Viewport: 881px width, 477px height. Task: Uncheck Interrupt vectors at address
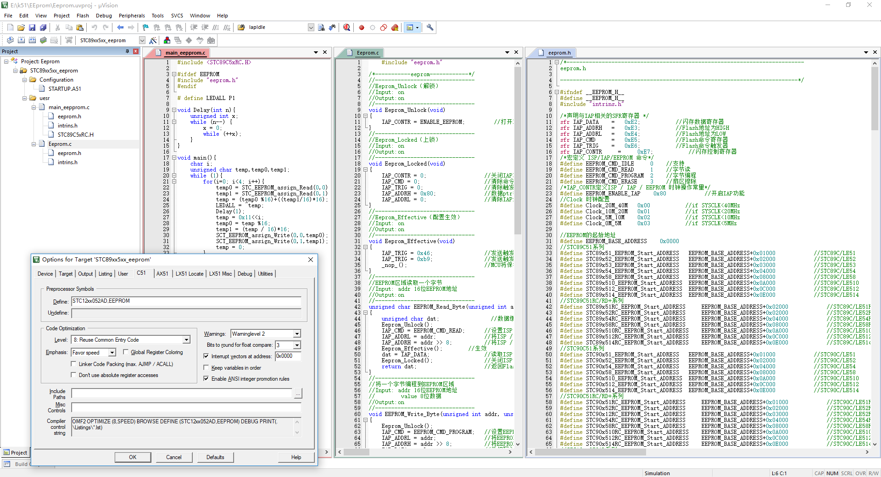206,356
